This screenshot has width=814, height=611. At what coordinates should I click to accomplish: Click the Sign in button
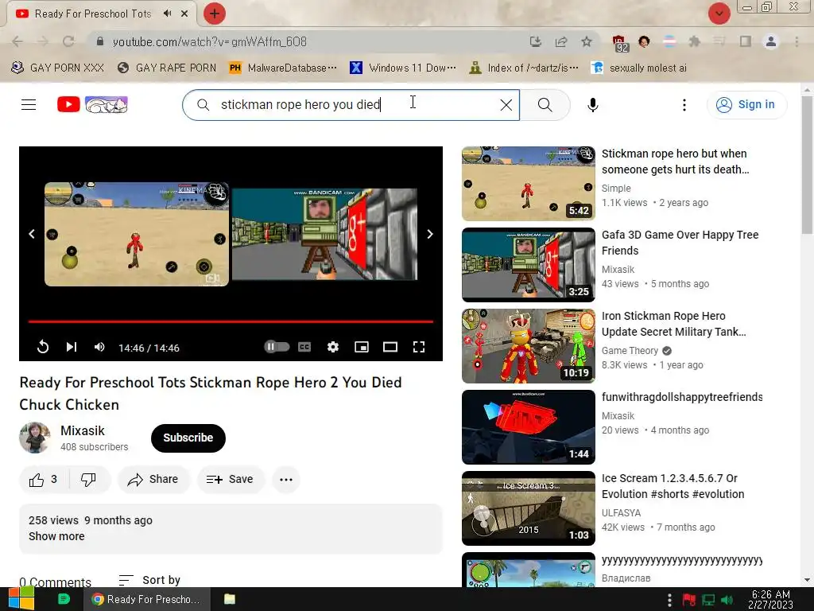point(746,104)
